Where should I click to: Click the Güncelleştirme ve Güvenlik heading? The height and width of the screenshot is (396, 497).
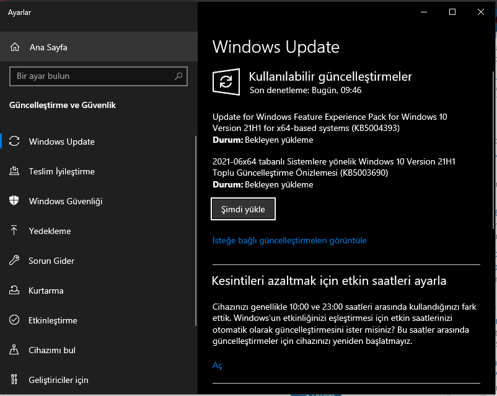[x=63, y=105]
